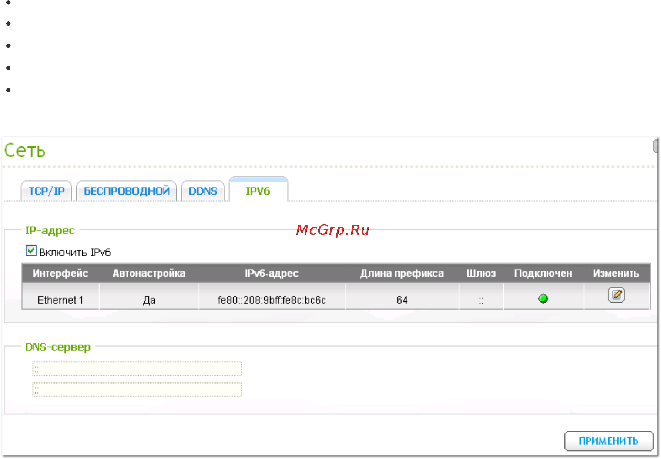
Task: Click the Изменить column header
Action: click(616, 273)
